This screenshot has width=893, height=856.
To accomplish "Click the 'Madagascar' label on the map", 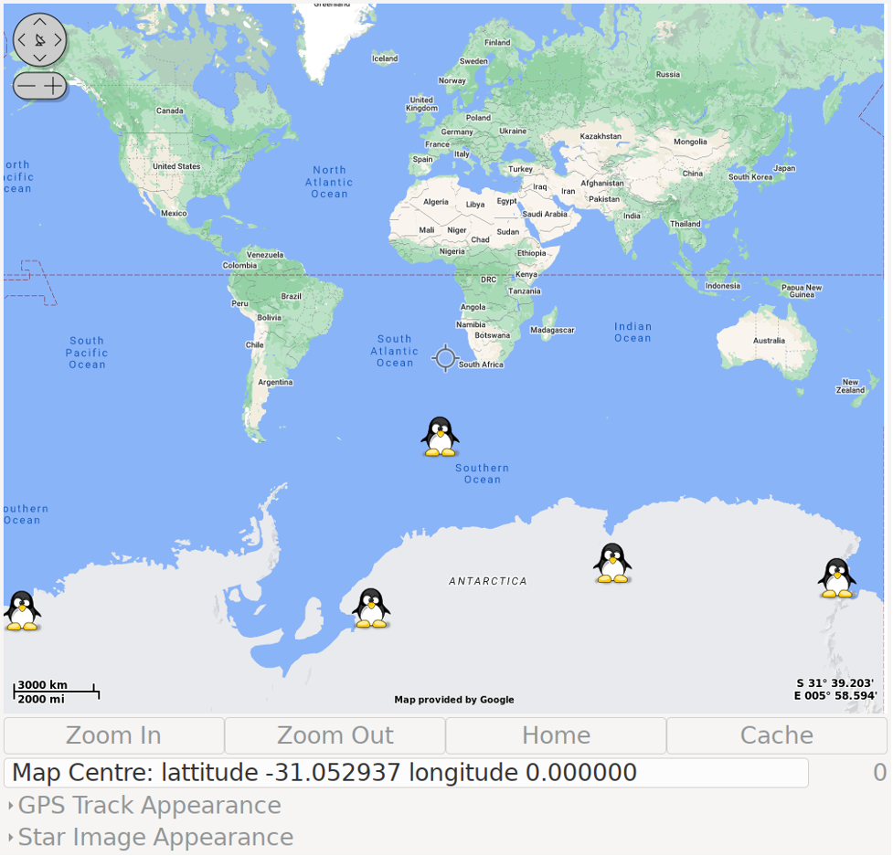I will tap(552, 330).
